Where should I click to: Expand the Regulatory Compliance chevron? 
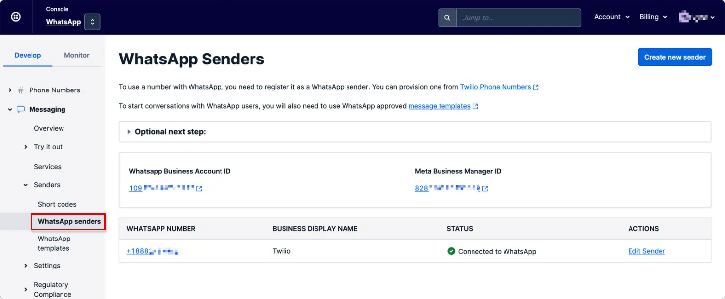[x=26, y=289]
